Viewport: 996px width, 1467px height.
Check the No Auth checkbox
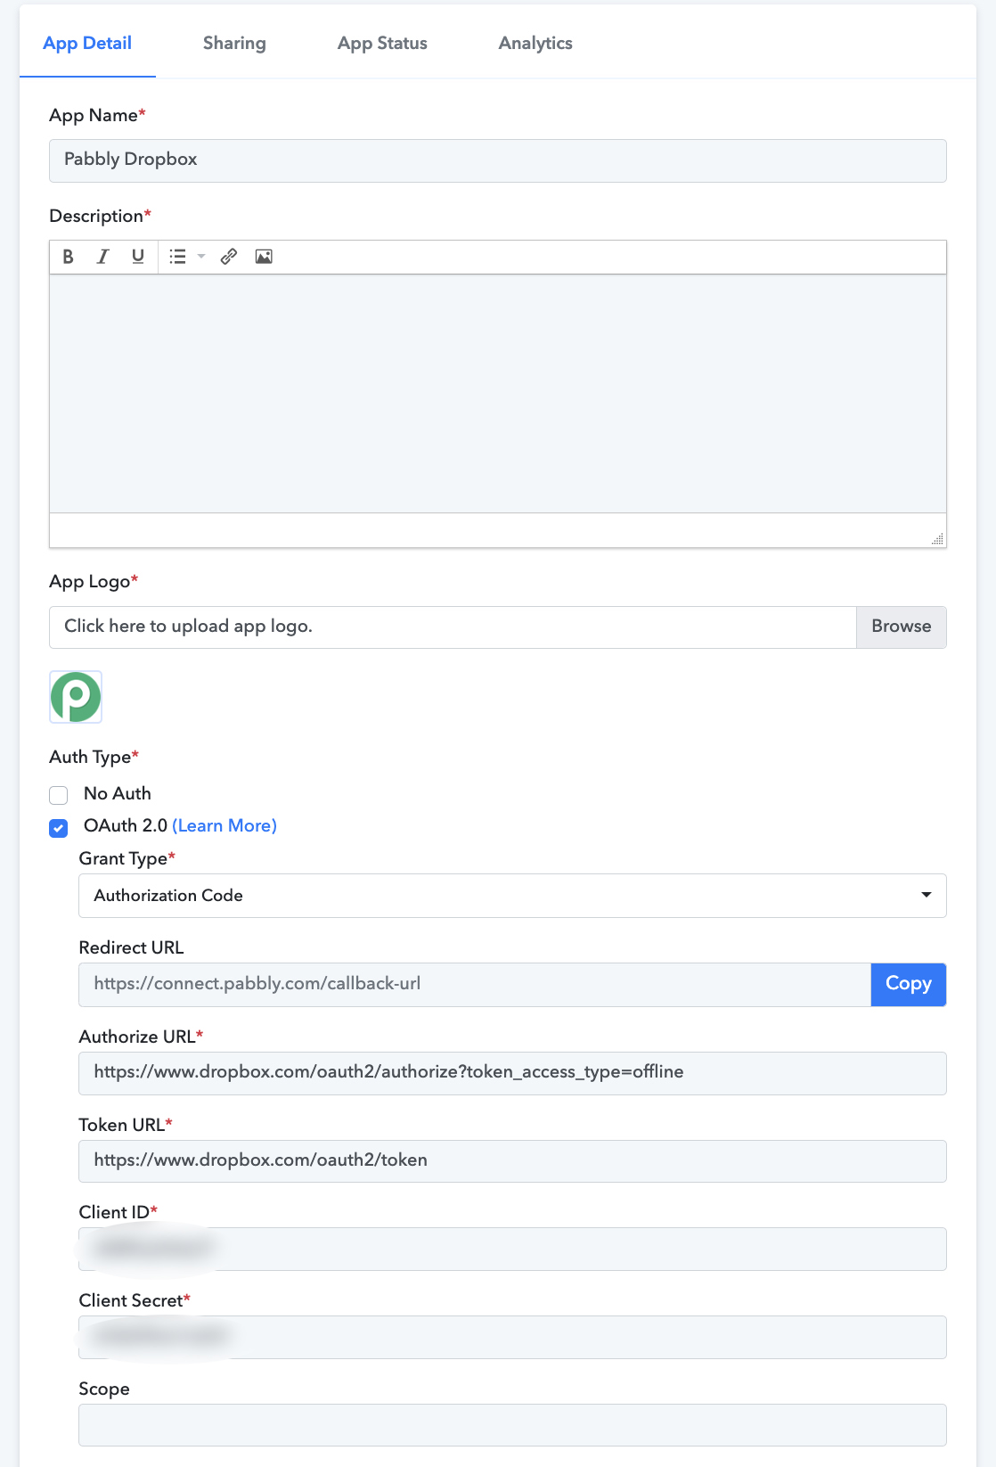[59, 795]
